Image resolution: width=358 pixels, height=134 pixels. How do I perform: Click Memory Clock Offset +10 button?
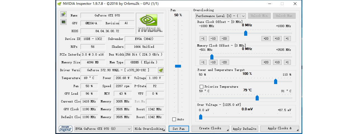tap(277, 62)
